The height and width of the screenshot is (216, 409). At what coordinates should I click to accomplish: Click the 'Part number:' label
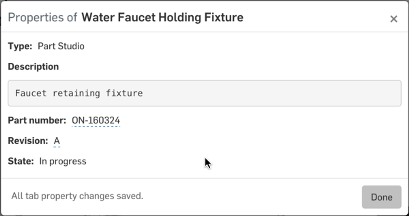tap(37, 120)
